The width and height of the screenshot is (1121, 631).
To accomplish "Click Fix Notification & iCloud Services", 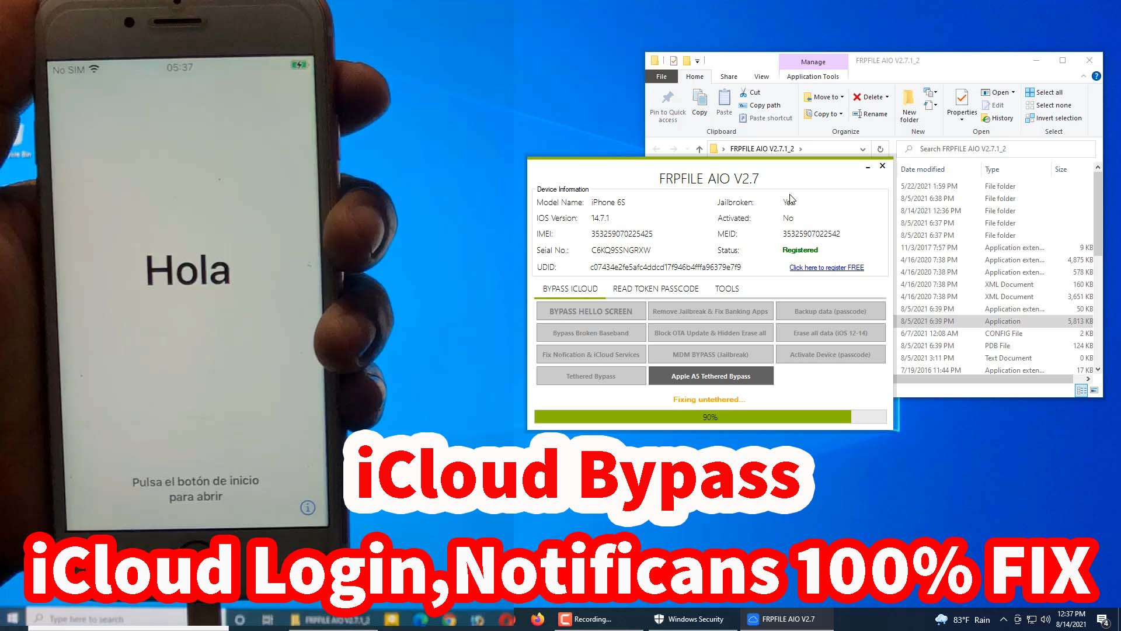I will point(590,353).
